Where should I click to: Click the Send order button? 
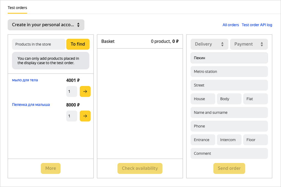229,168
